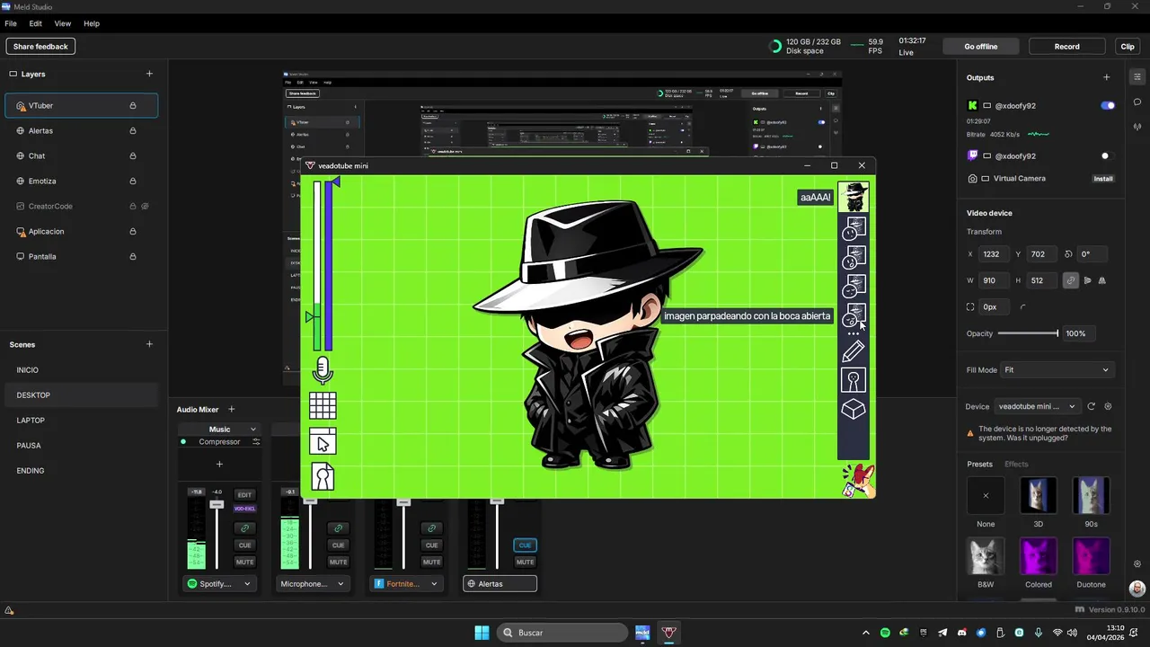Open the View menu

pos(63,23)
